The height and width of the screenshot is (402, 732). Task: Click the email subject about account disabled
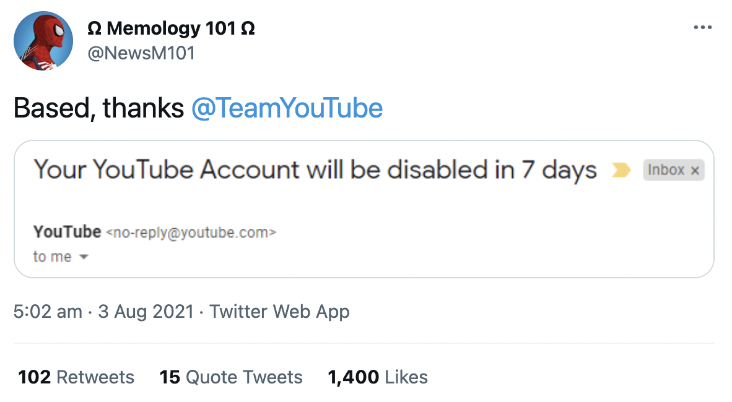click(315, 169)
